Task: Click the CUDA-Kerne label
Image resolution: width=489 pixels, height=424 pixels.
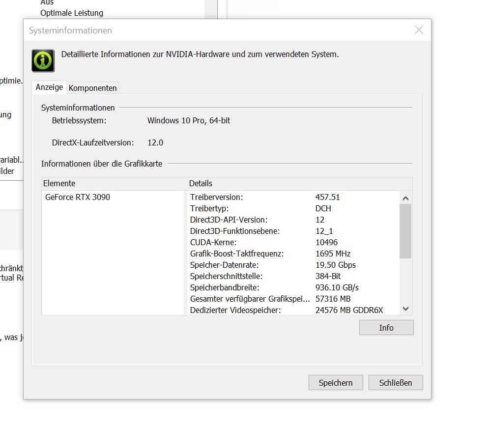Action: (x=213, y=242)
